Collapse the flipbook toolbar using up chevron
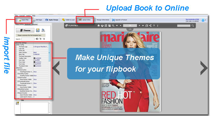The width and height of the screenshot is (214, 116). (130, 30)
